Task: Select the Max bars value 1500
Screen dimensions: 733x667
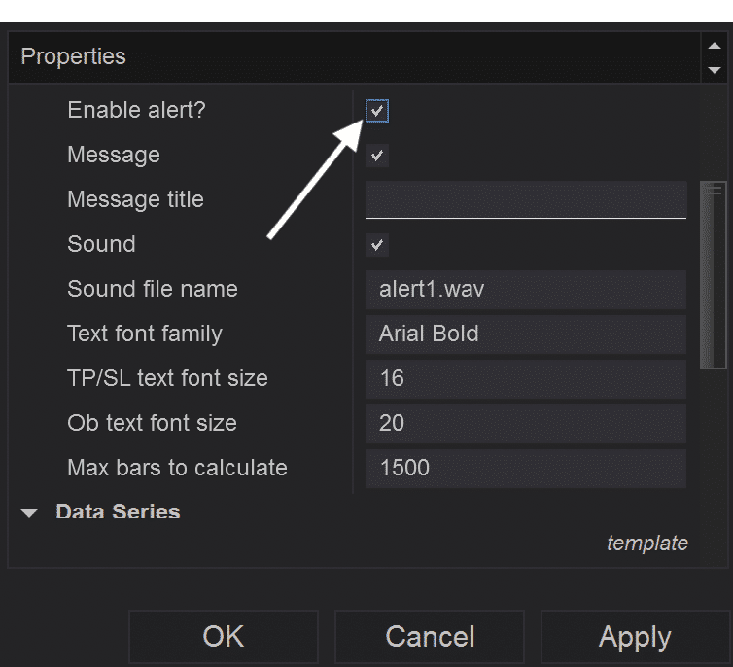Action: click(526, 469)
